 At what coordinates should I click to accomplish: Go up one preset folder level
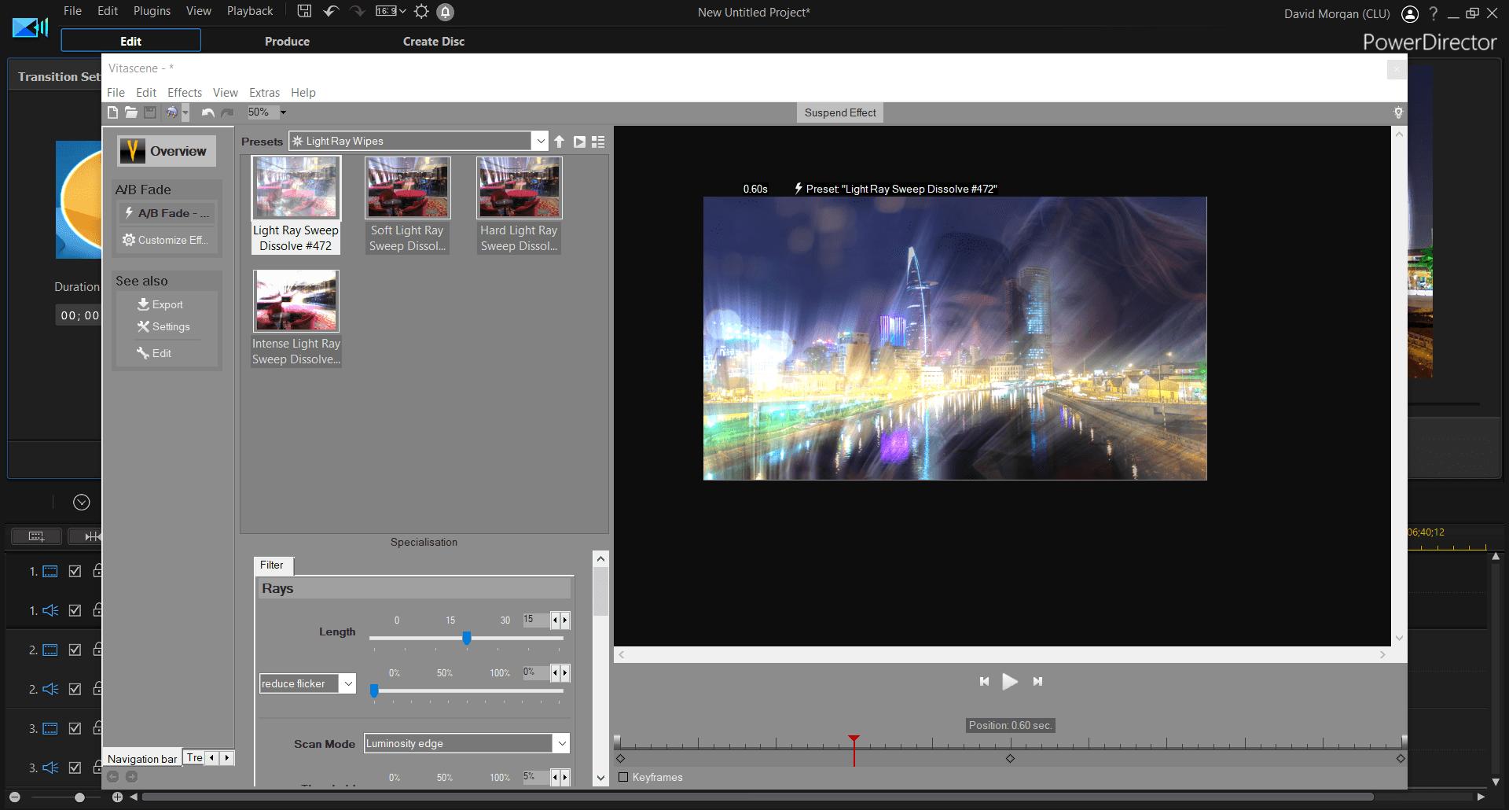pyautogui.click(x=559, y=142)
